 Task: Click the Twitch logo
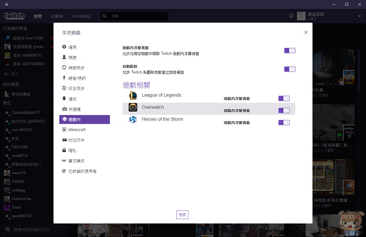click(x=14, y=16)
